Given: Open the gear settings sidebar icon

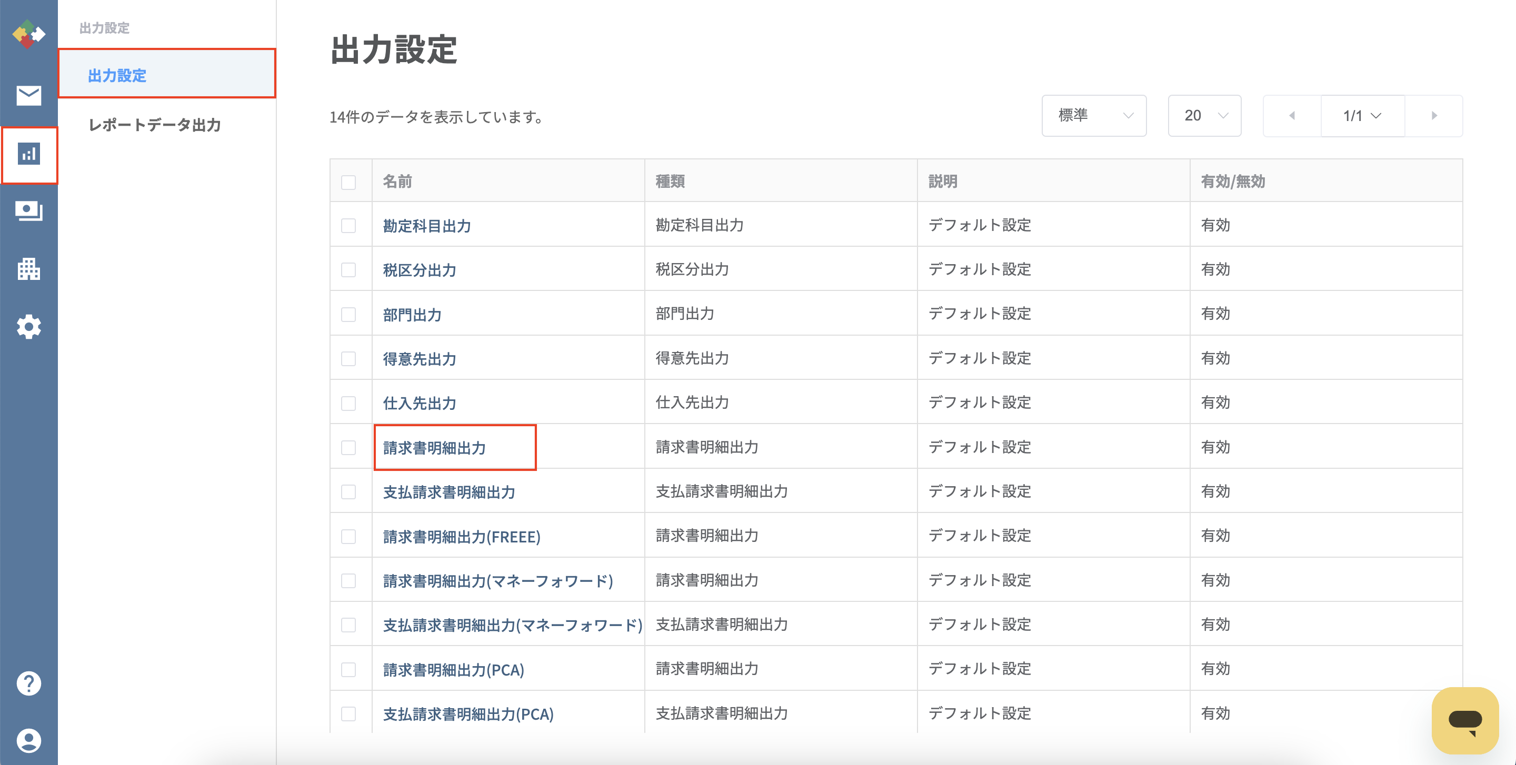Looking at the screenshot, I should tap(28, 326).
